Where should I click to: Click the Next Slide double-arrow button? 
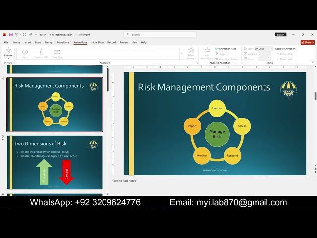tap(315, 172)
